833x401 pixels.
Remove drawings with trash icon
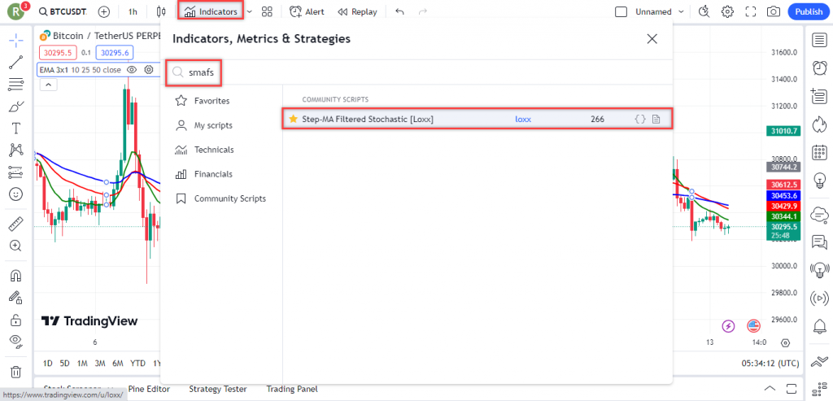coord(16,372)
